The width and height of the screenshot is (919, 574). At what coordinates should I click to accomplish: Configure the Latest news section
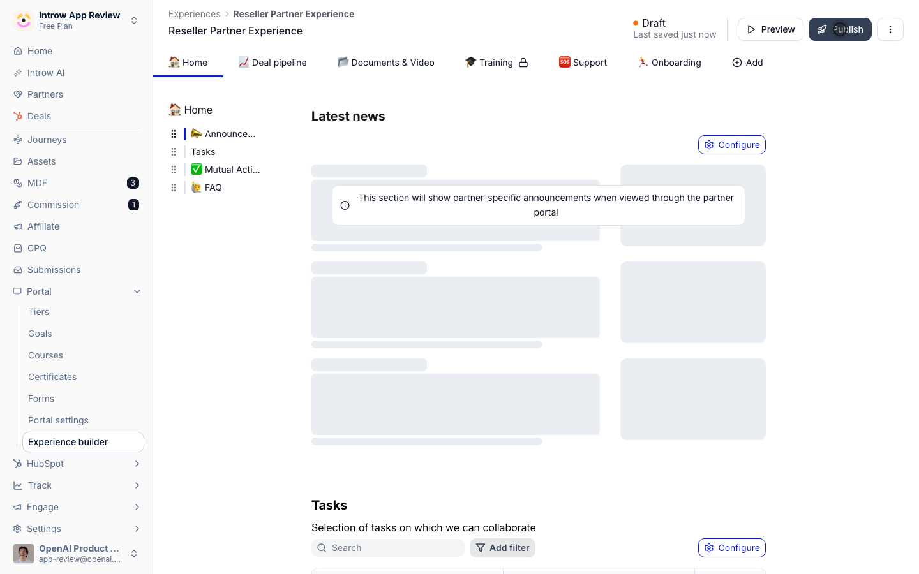tap(732, 145)
